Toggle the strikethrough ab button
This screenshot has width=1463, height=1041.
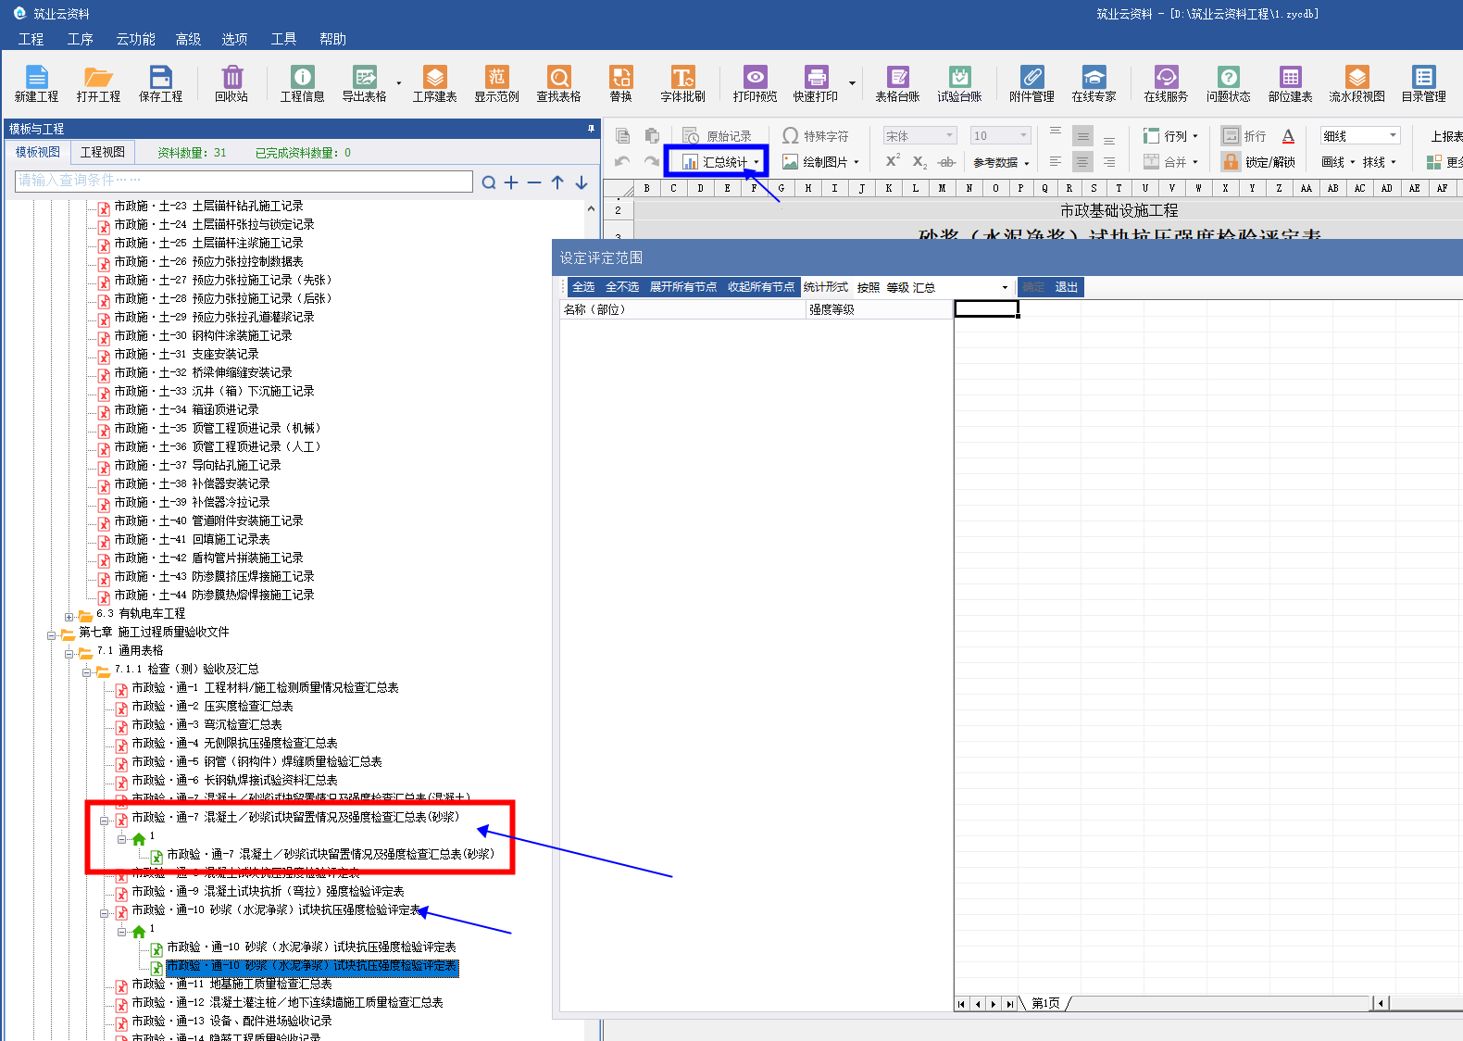coord(946,162)
